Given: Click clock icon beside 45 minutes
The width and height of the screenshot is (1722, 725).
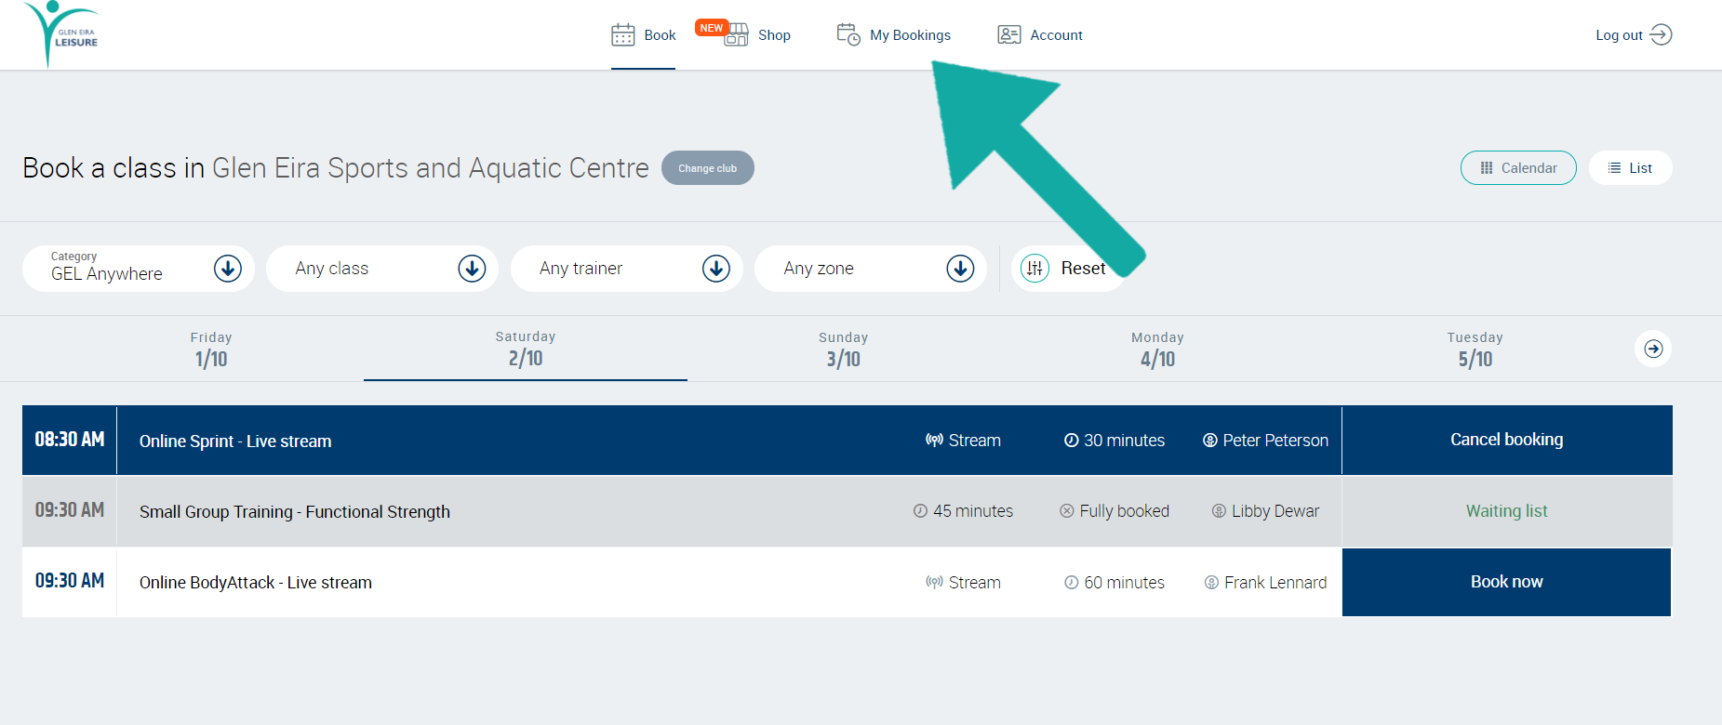Looking at the screenshot, I should pyautogui.click(x=920, y=511).
